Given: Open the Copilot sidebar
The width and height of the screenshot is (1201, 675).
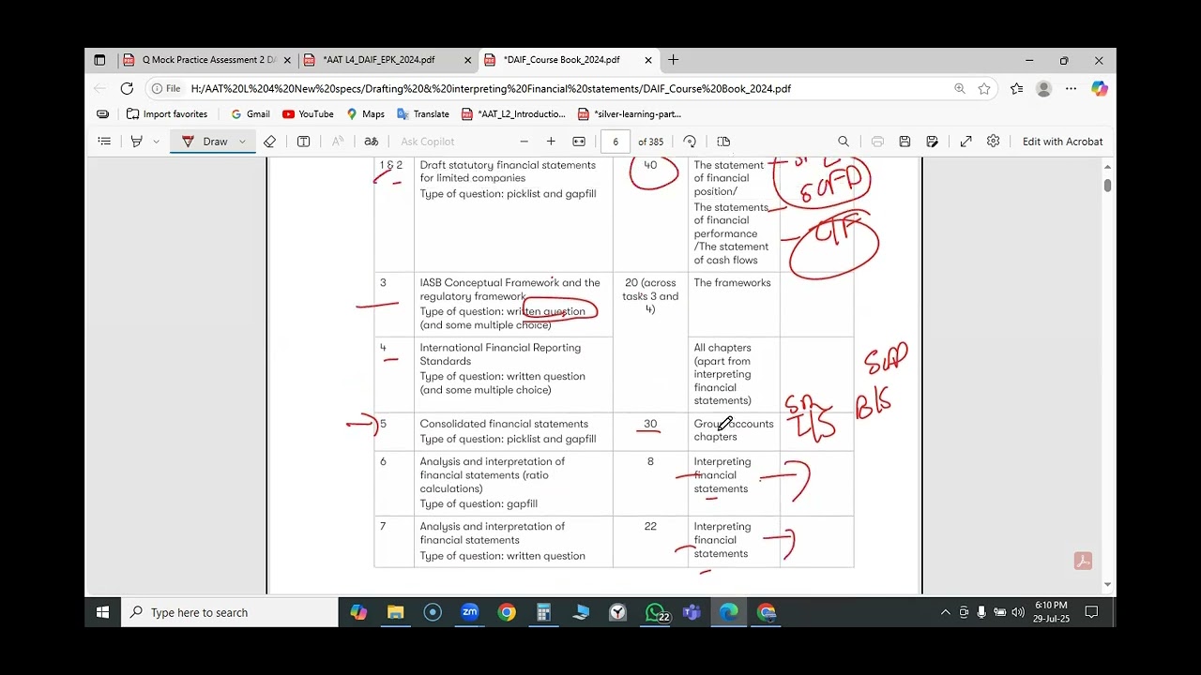Looking at the screenshot, I should (x=1099, y=89).
